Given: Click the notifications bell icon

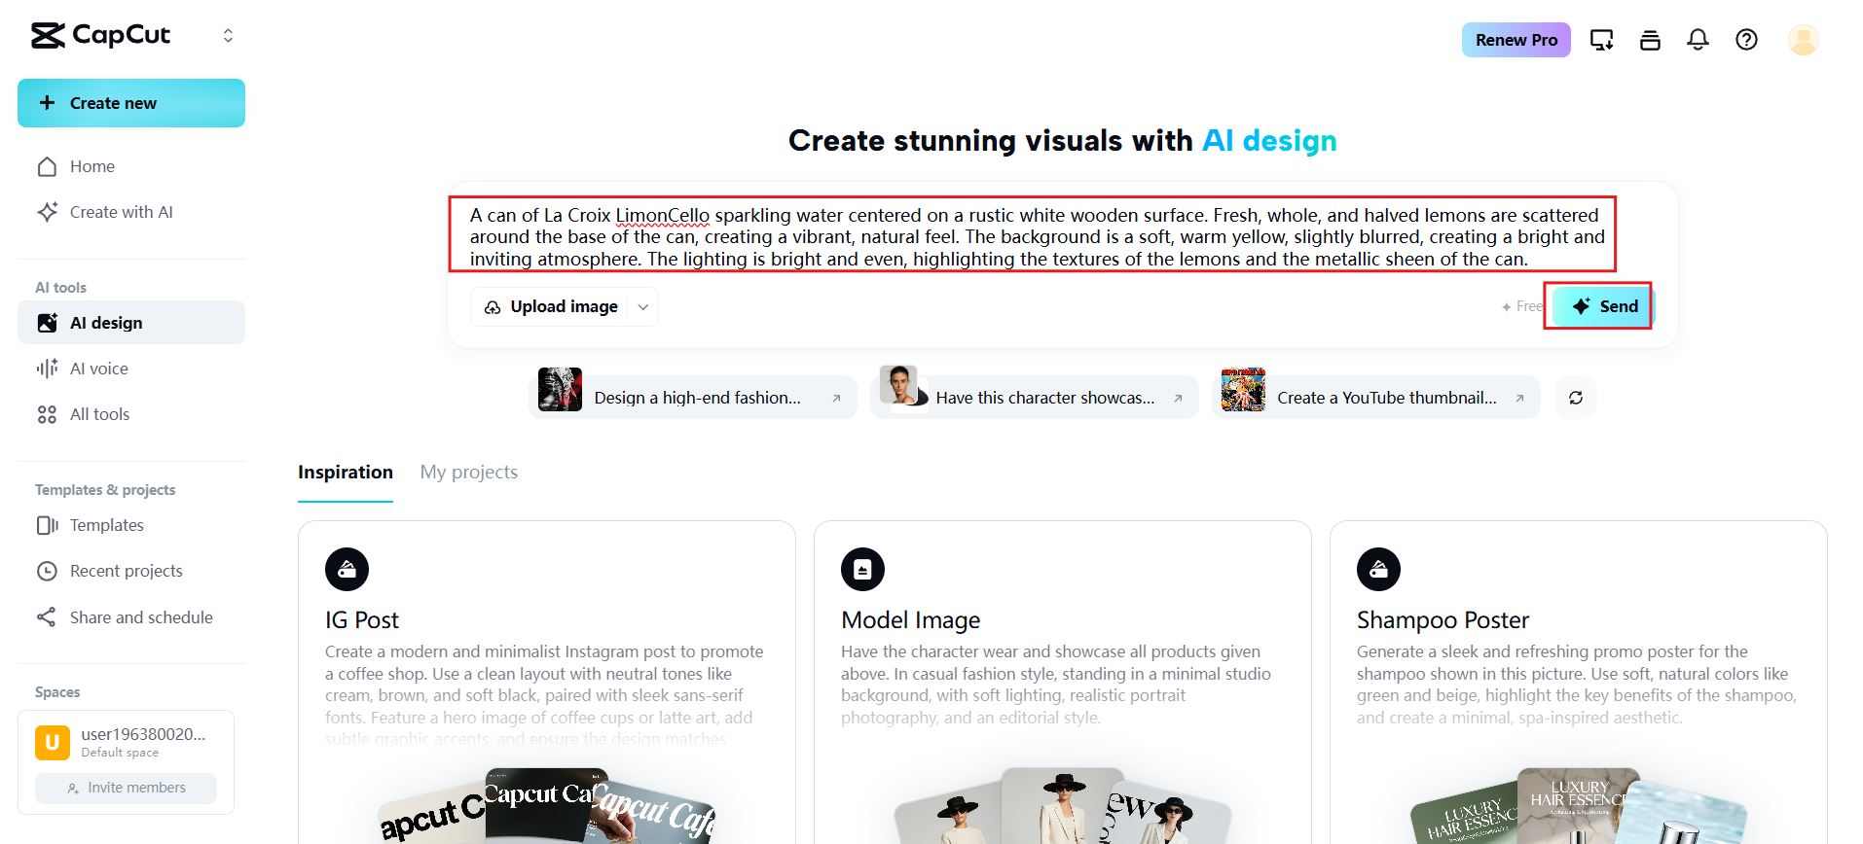Looking at the screenshot, I should pos(1698,40).
